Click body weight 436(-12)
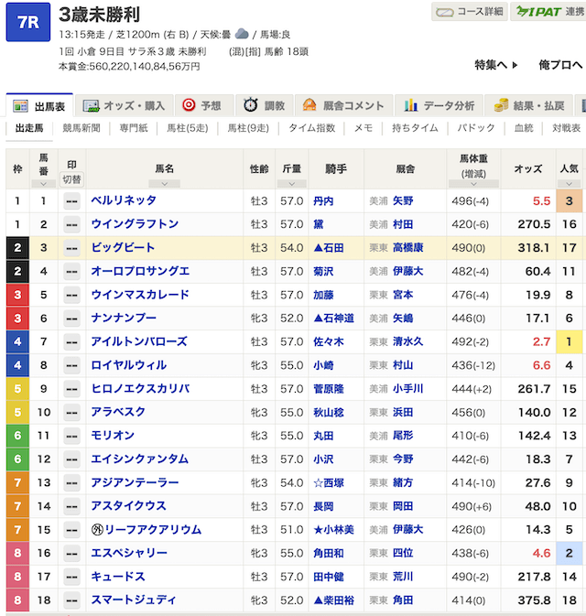 [x=473, y=365]
